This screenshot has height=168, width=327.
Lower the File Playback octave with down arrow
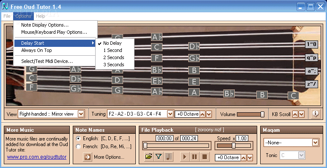pos(250,157)
